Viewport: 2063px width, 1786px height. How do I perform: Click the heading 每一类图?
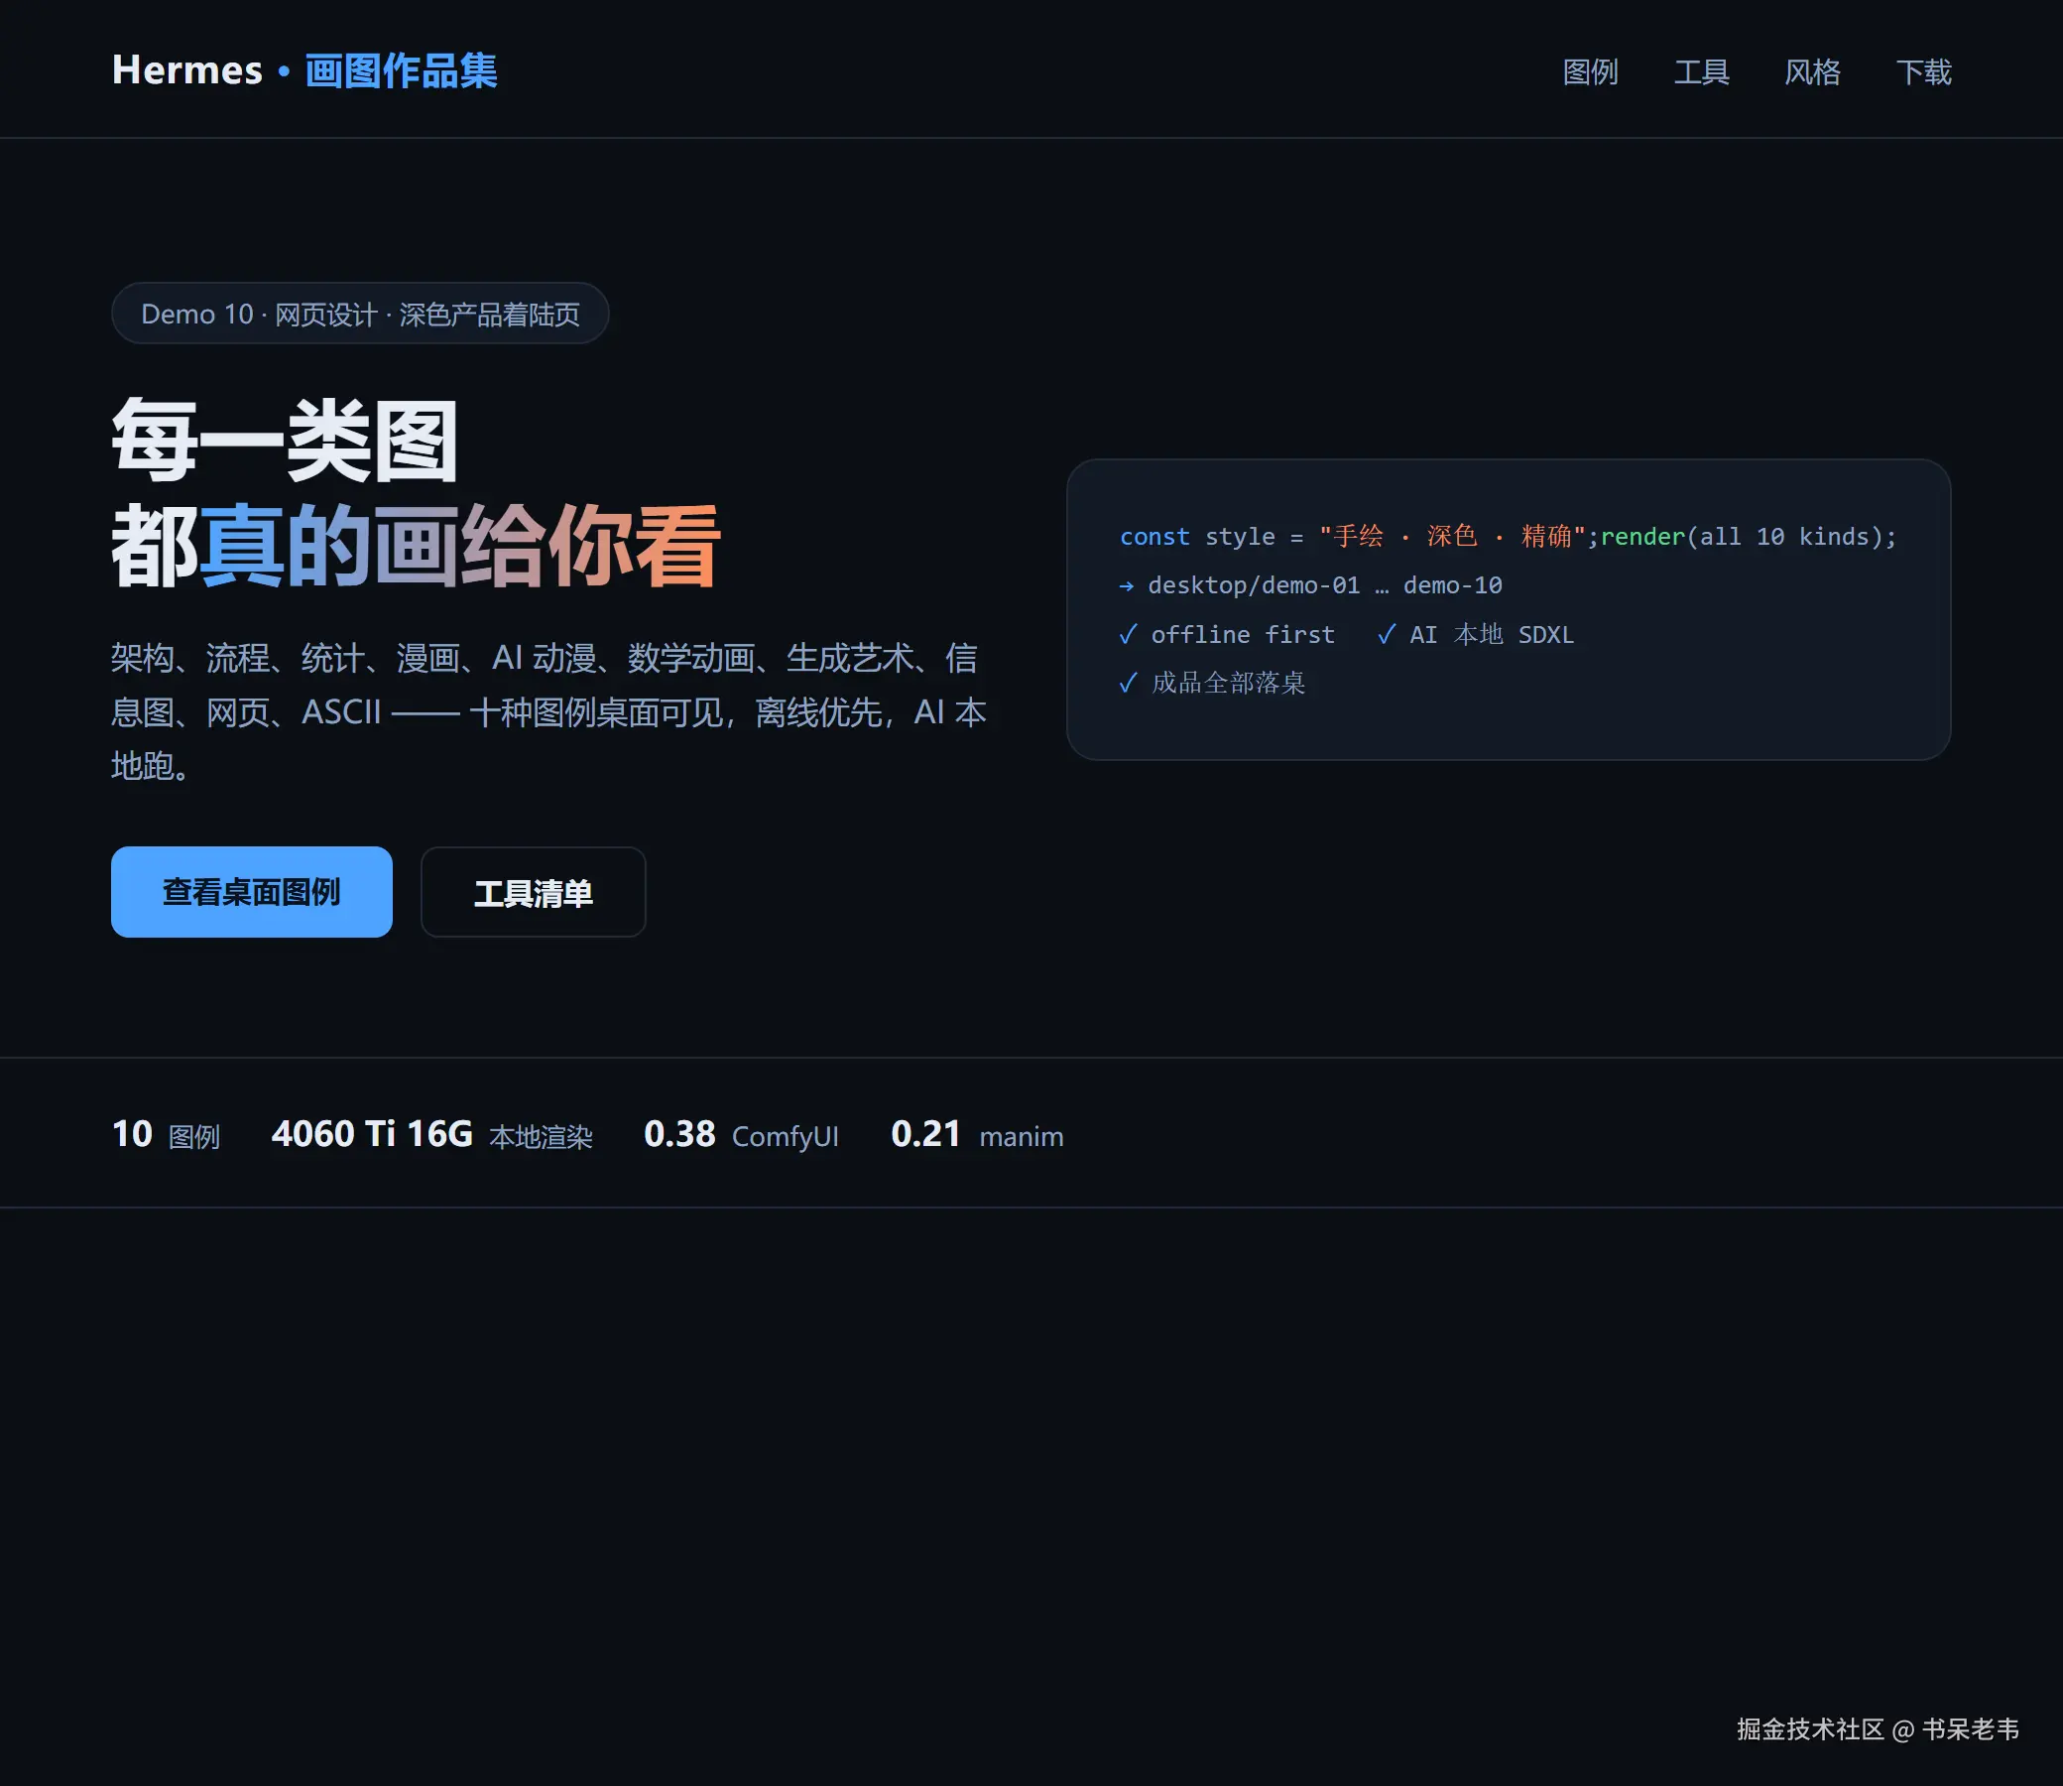coord(285,440)
